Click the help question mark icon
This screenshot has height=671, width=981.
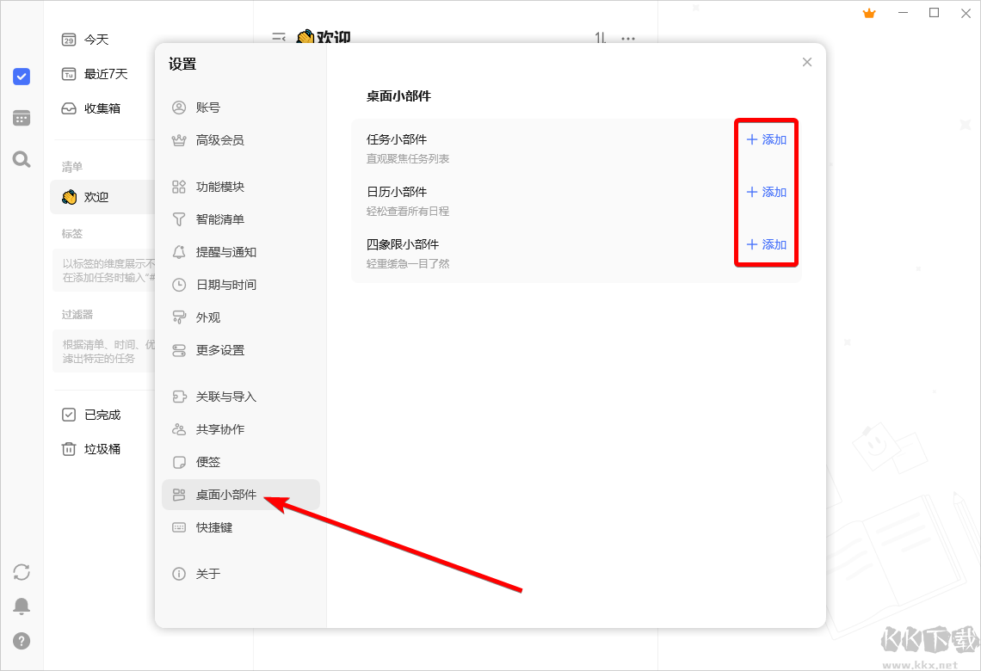(x=21, y=640)
